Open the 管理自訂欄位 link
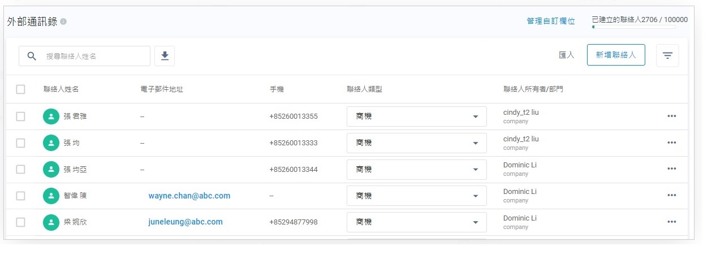 pos(550,21)
